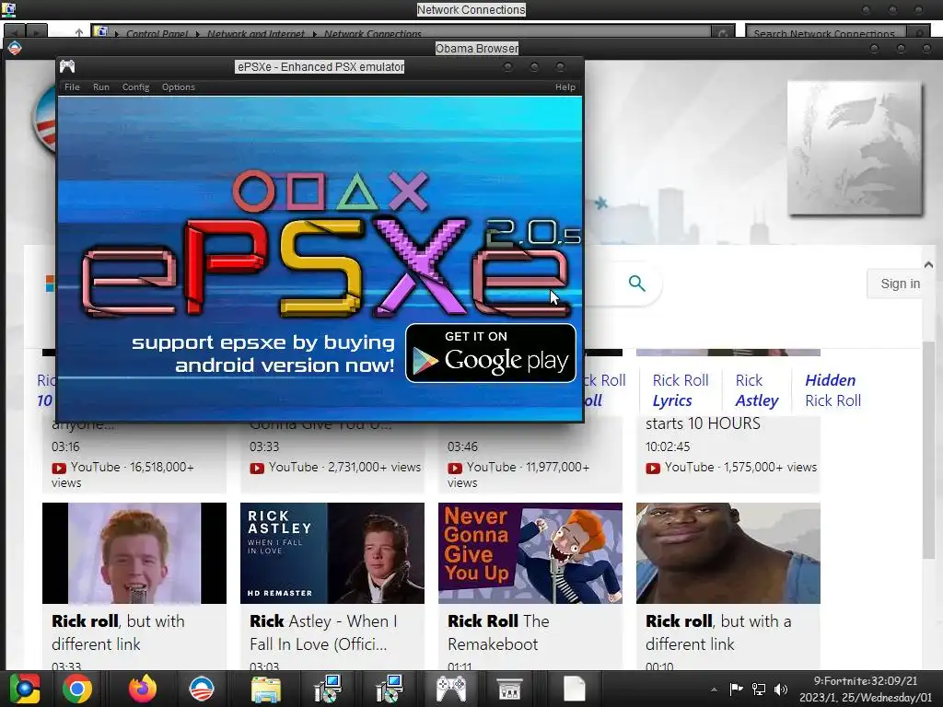Screen dimensions: 943x707
Task: Open 'Rick roll, but with a different link' thumbnail
Action: [x=728, y=553]
